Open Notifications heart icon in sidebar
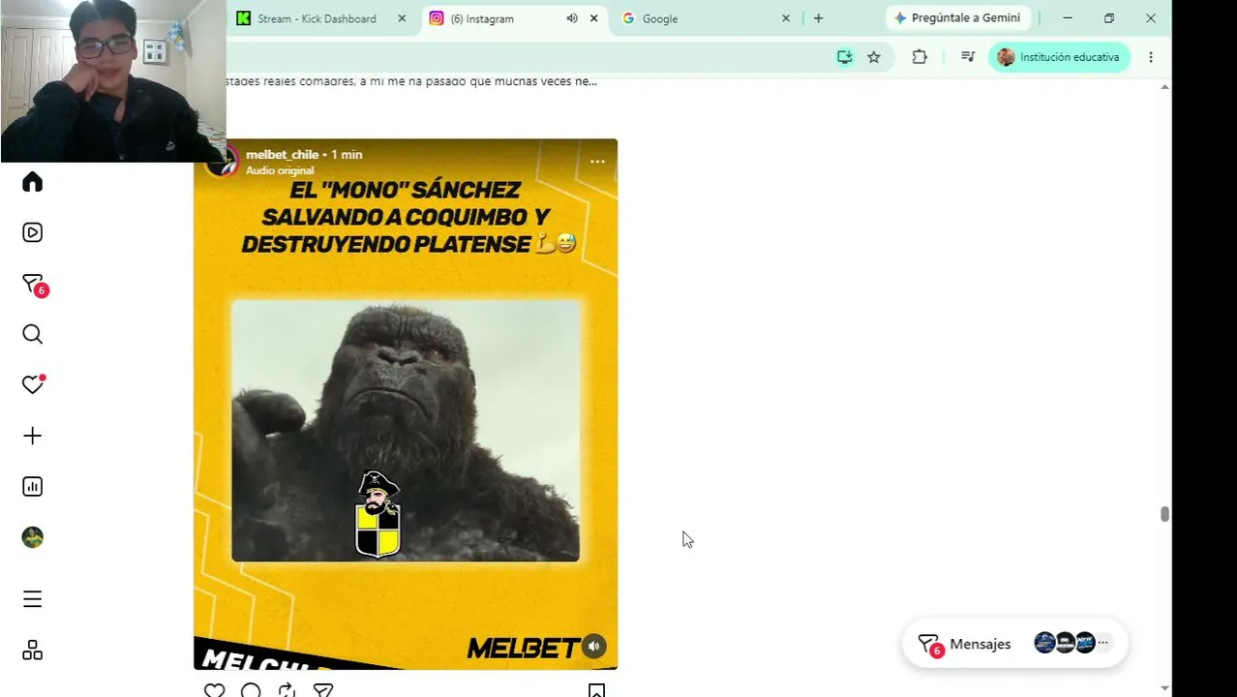This screenshot has height=697, width=1237. click(x=32, y=384)
